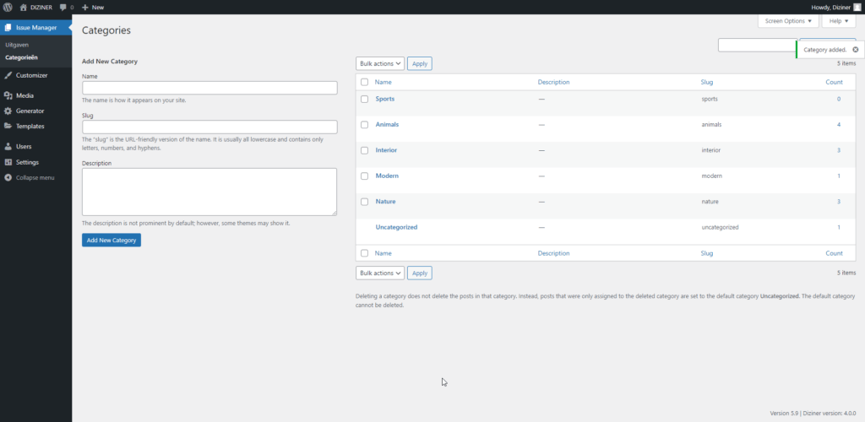
Task: Open the Templates folder icon
Action: [8, 126]
